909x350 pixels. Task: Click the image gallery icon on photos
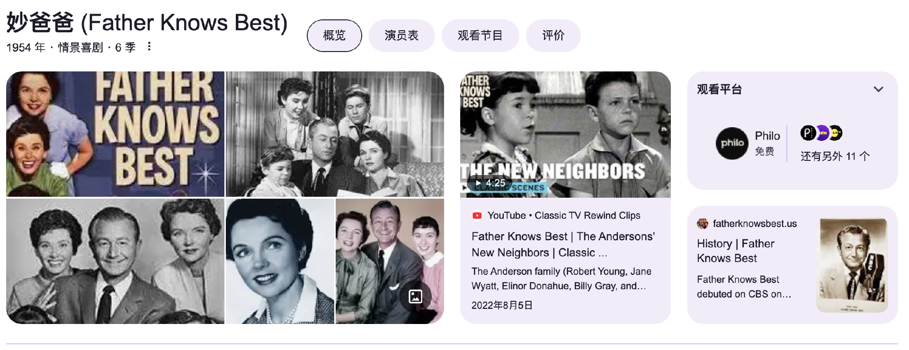click(x=415, y=297)
